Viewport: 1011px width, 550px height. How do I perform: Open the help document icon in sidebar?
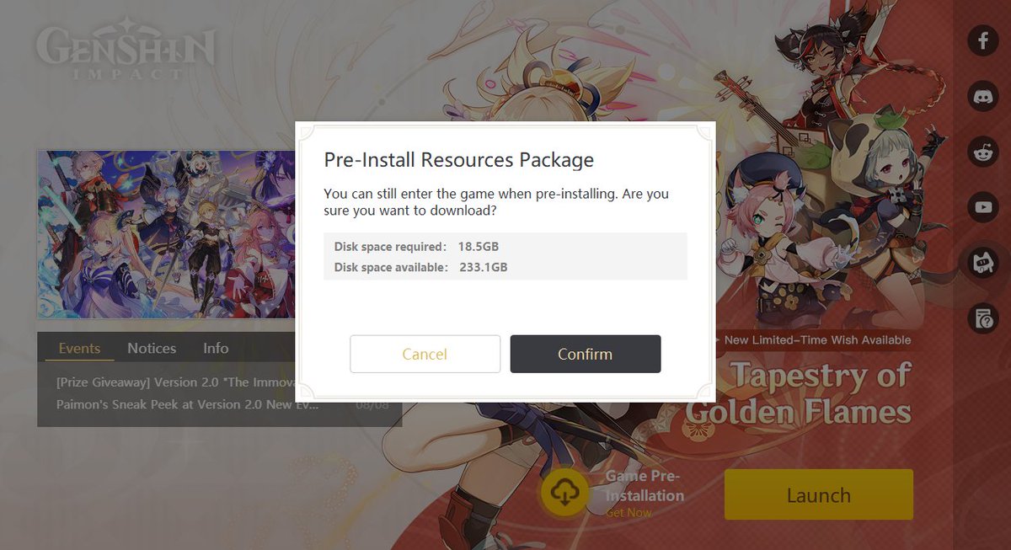(983, 318)
